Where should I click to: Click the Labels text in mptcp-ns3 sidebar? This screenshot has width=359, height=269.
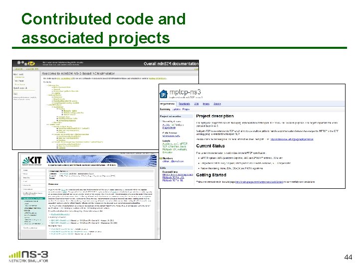coord(166,141)
